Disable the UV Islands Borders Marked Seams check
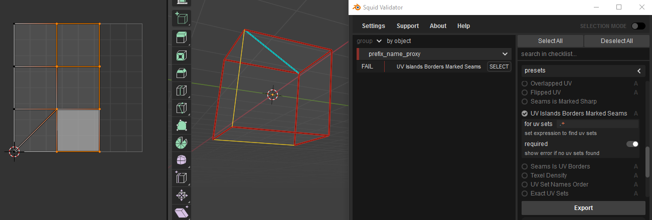The image size is (652, 220). (x=525, y=113)
